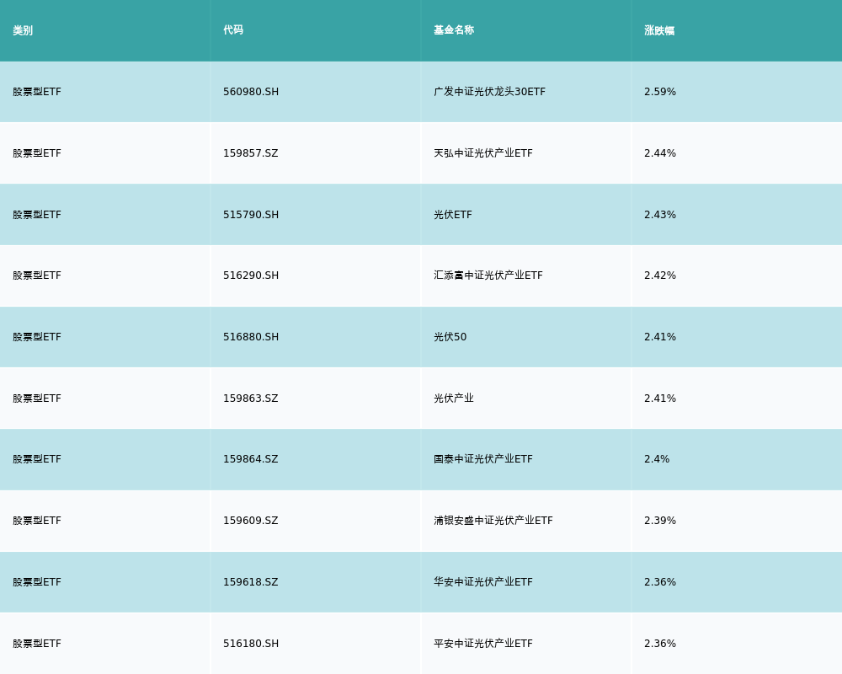The width and height of the screenshot is (842, 674).
Task: Click the 2.41% value in 516880.SH row
Action: coord(660,337)
